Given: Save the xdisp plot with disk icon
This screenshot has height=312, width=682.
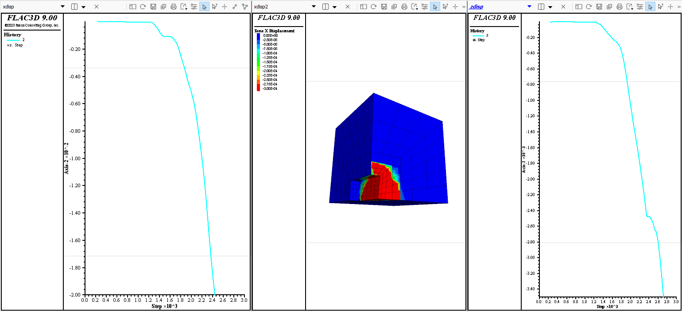Looking at the screenshot, I should click(153, 7).
